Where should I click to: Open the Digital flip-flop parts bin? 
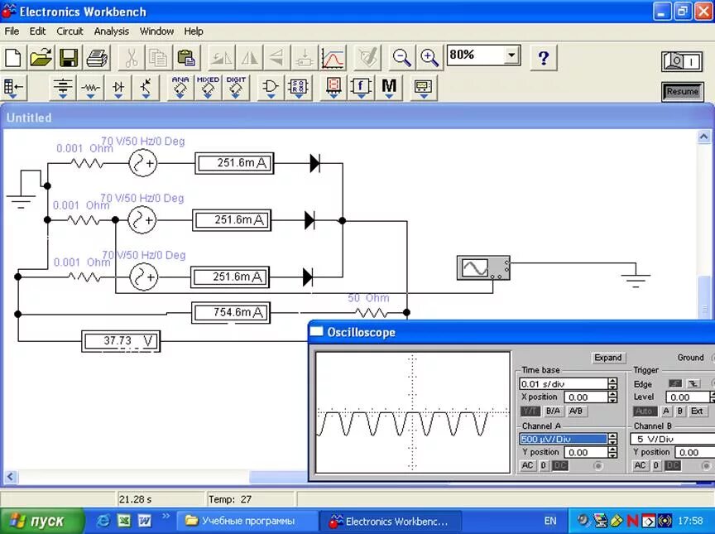coord(298,88)
